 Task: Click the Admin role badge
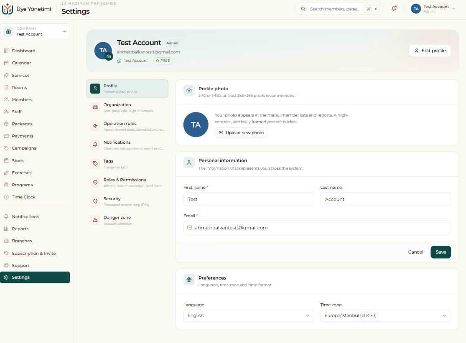coord(172,43)
